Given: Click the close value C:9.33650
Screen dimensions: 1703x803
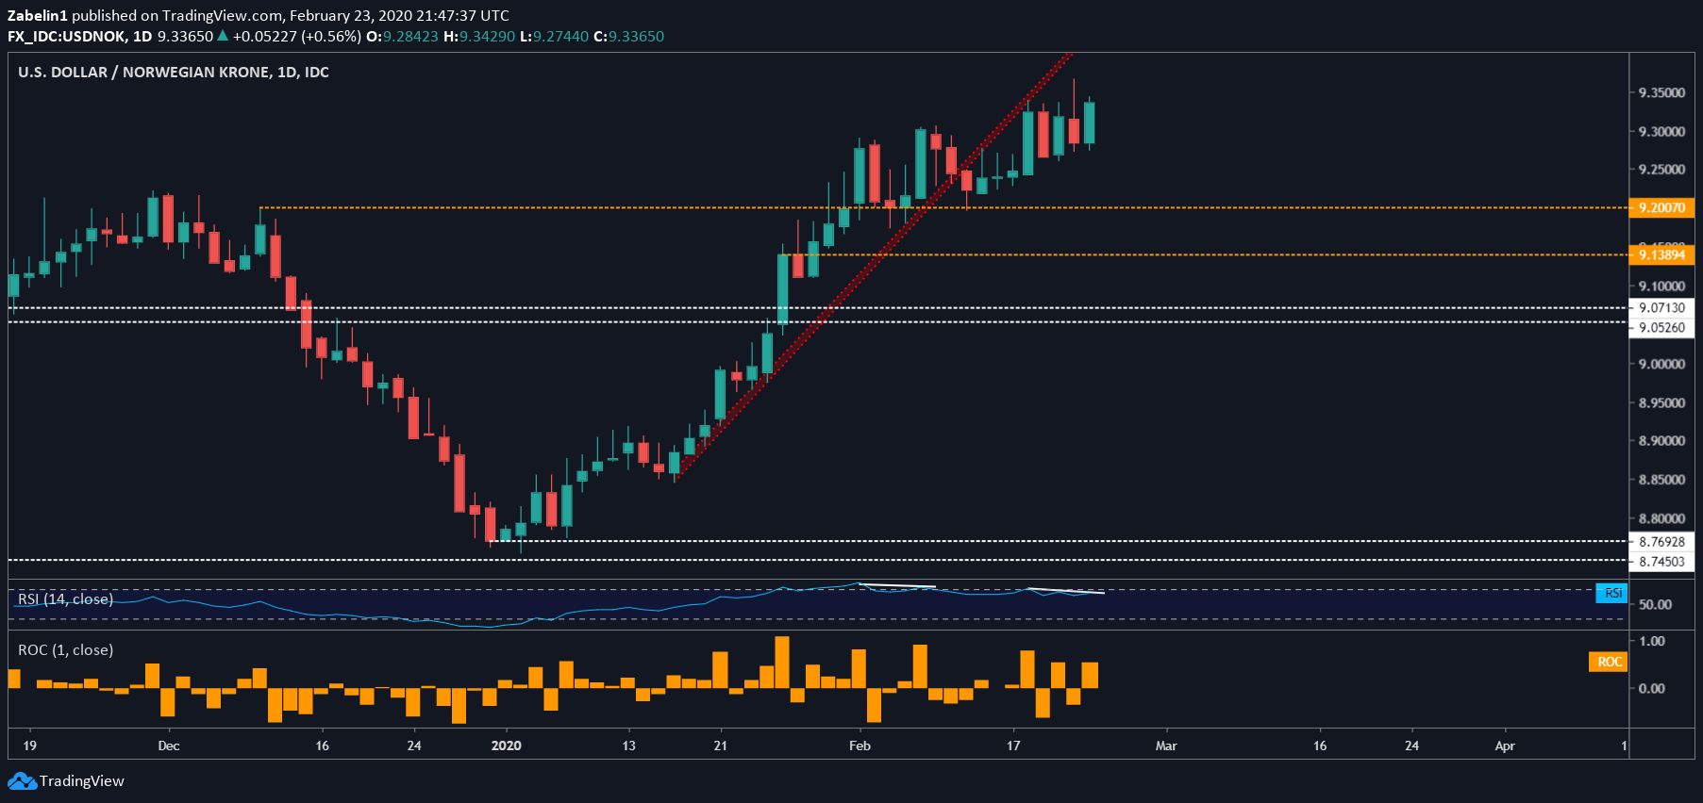Looking at the screenshot, I should tap(628, 37).
